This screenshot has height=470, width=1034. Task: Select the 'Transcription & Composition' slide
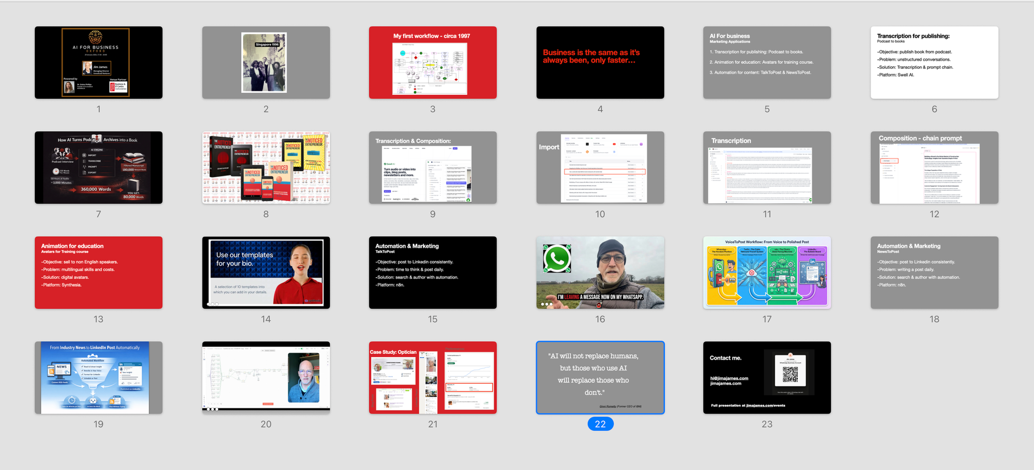click(433, 168)
